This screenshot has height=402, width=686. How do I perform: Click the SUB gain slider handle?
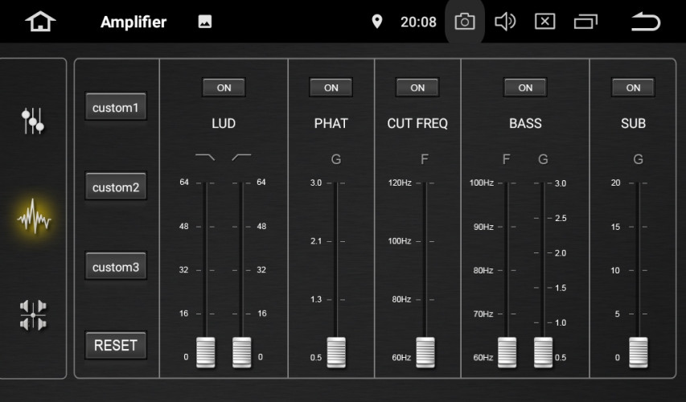tap(639, 352)
